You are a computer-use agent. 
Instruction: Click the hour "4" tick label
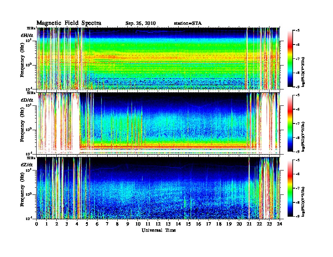click(77, 224)
